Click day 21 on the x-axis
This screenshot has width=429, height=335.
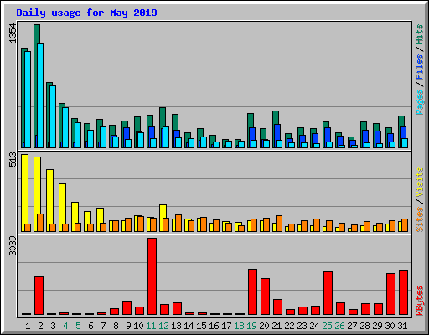click(x=277, y=326)
